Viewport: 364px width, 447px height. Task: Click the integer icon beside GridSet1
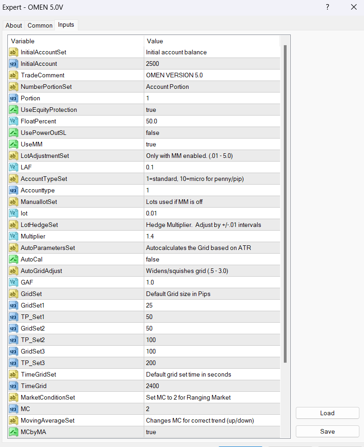pos(13,305)
